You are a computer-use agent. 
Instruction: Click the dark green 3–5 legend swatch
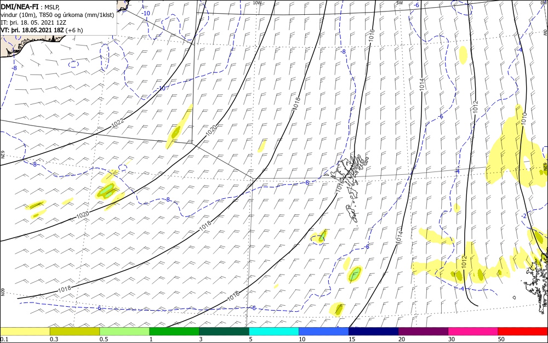[224, 331]
